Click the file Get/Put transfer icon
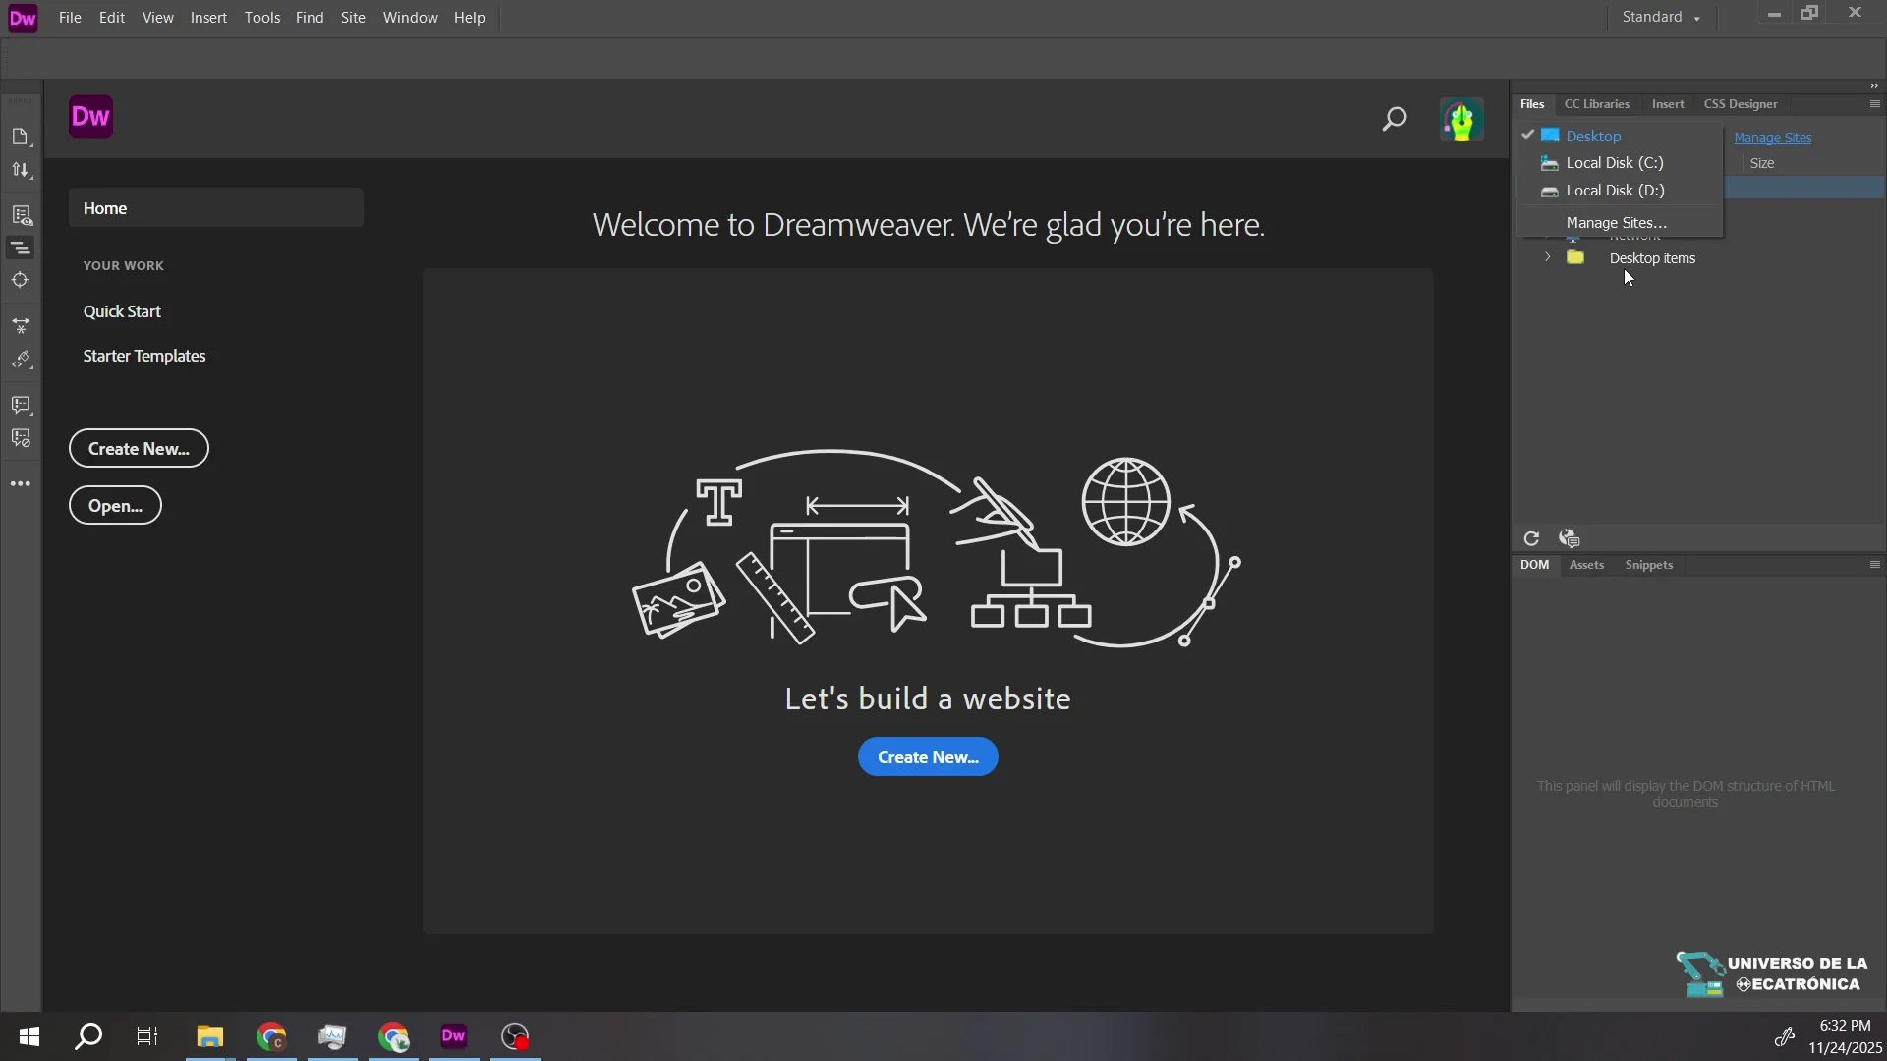Screen dimensions: 1887x1061 pos(21,169)
